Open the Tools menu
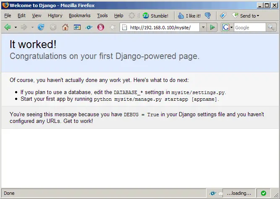Image resolution: width=280 pixels, height=199 pixels. click(102, 15)
